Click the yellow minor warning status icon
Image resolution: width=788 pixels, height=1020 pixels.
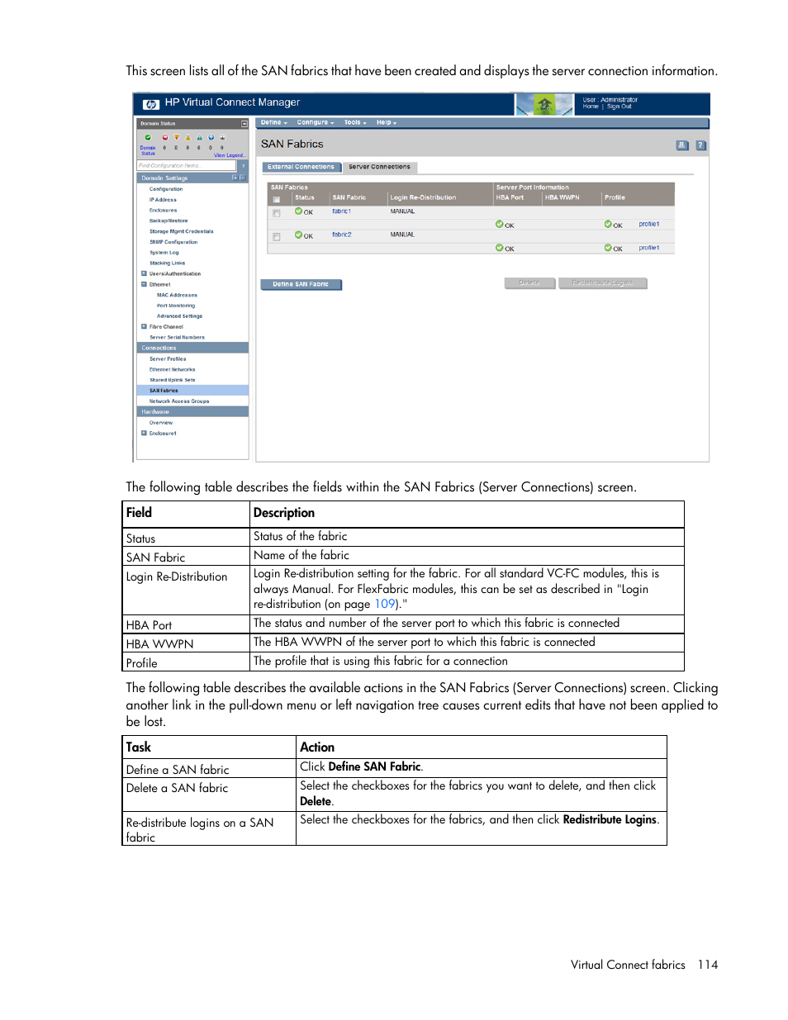tap(188, 138)
